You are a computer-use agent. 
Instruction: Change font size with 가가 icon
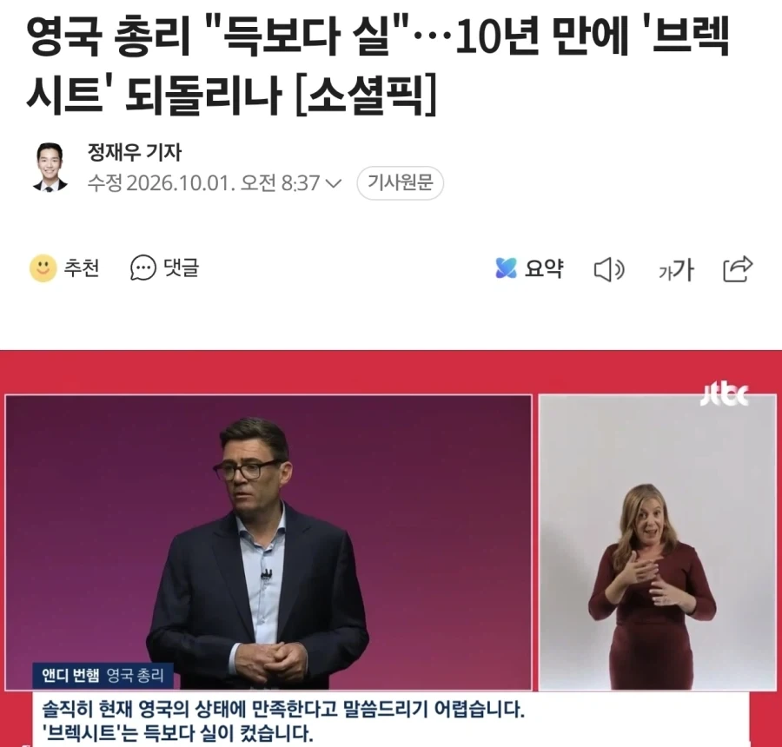tap(676, 270)
